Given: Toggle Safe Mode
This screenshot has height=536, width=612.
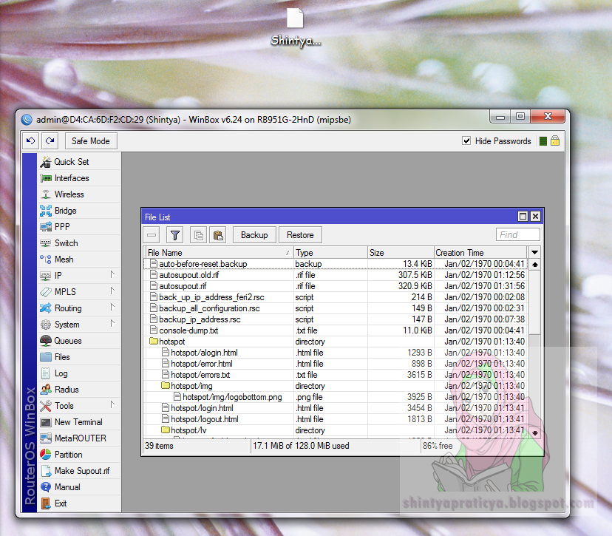Looking at the screenshot, I should [x=91, y=141].
